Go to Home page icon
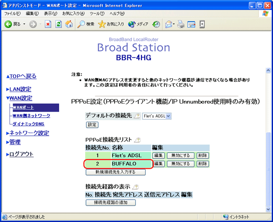This screenshot has width=273, height=222. coord(69,24)
